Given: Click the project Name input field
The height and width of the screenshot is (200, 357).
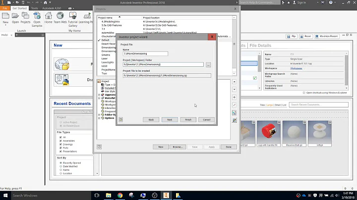Looking at the screenshot, I should (145, 53).
